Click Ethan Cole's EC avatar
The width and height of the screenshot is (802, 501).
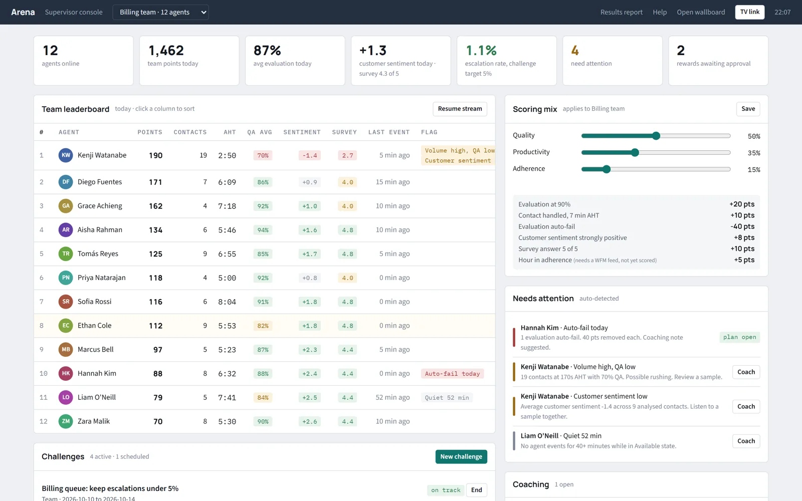66,326
